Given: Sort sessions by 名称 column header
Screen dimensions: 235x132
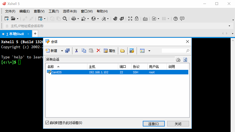Looking at the screenshot, I should pyautogui.click(x=67, y=67).
